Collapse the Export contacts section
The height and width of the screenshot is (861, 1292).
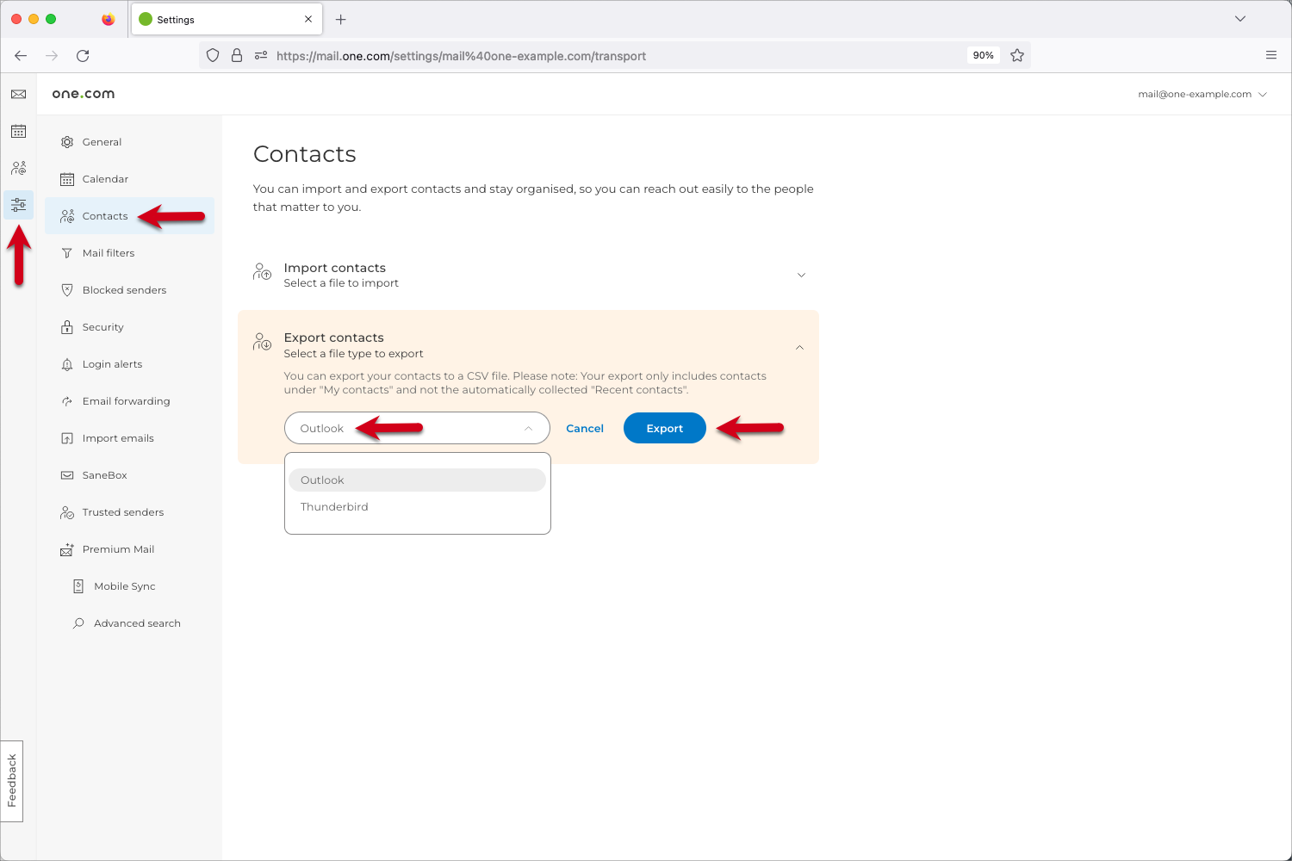[x=799, y=347]
